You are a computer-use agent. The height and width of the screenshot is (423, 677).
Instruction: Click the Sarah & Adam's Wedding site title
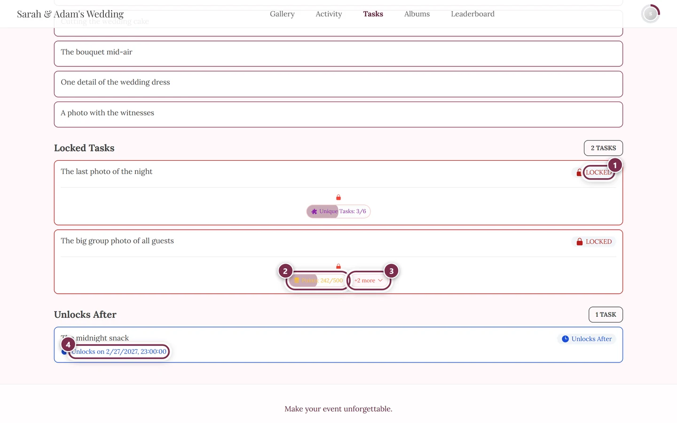(x=70, y=14)
